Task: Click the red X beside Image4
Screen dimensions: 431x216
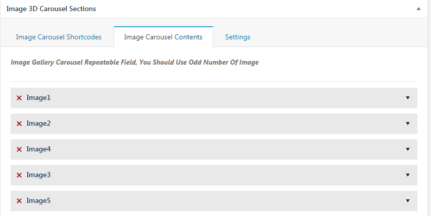Action: 19,149
